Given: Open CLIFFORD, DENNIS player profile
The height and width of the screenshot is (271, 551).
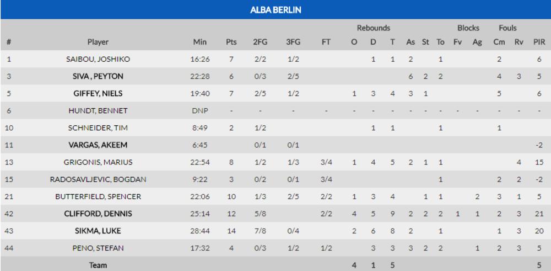Looking at the screenshot, I should 98,214.
